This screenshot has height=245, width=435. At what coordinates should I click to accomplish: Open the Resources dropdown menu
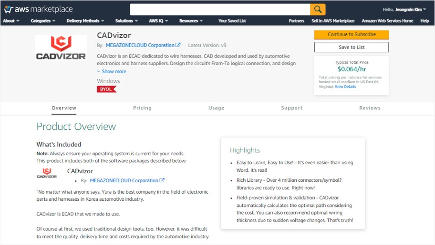tap(191, 21)
